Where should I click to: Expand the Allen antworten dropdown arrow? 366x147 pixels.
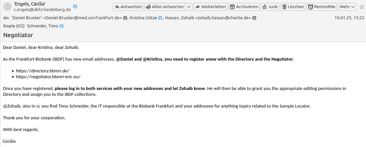point(189,7)
